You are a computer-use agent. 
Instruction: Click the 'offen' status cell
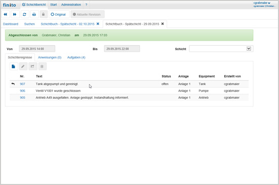[165, 84]
